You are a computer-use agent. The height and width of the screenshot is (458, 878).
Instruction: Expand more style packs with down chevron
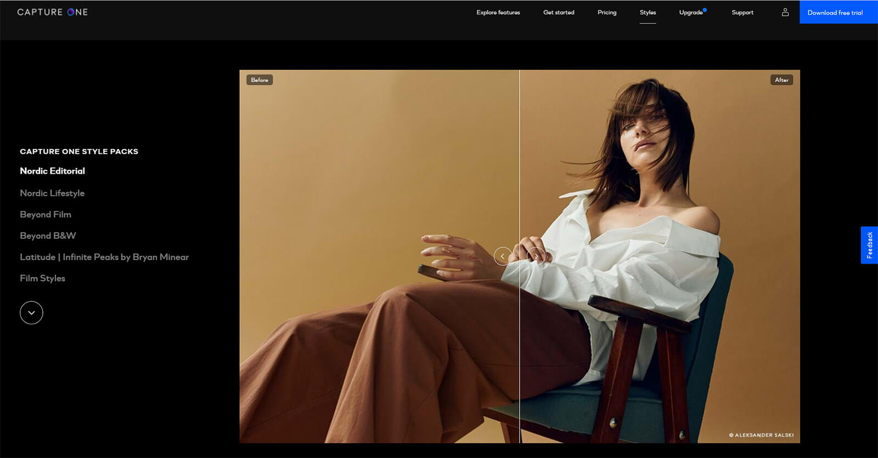click(x=31, y=313)
